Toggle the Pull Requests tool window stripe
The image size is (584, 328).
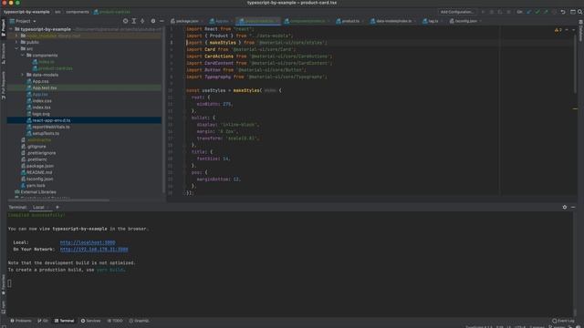(4, 85)
